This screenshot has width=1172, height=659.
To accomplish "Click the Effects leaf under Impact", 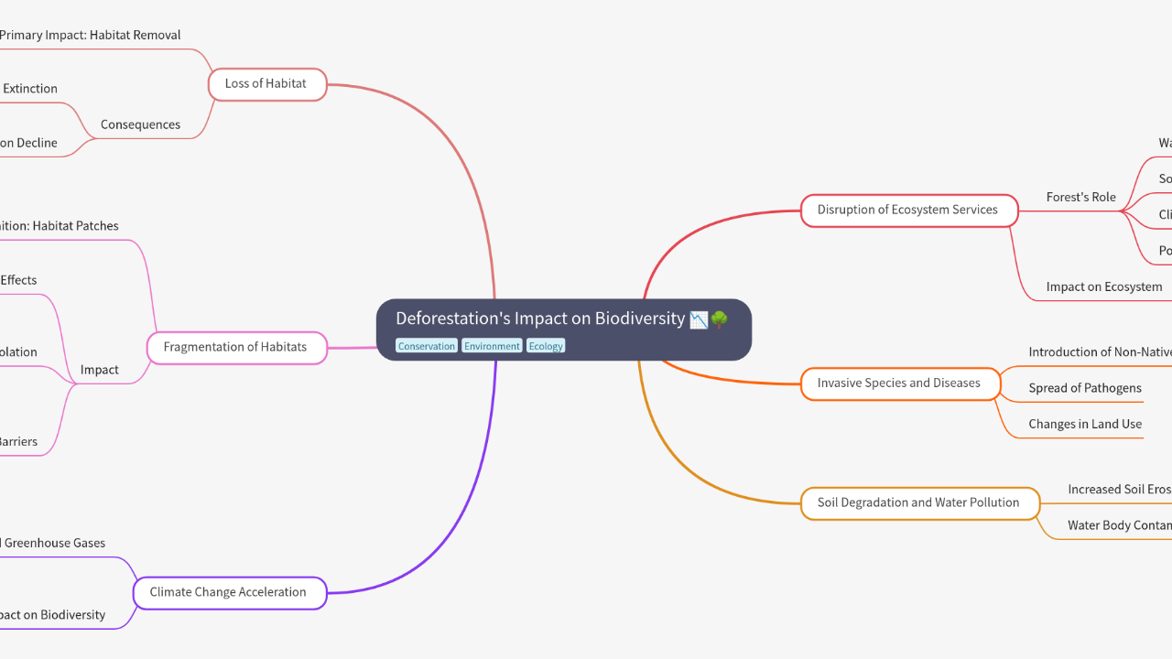I will tap(18, 280).
